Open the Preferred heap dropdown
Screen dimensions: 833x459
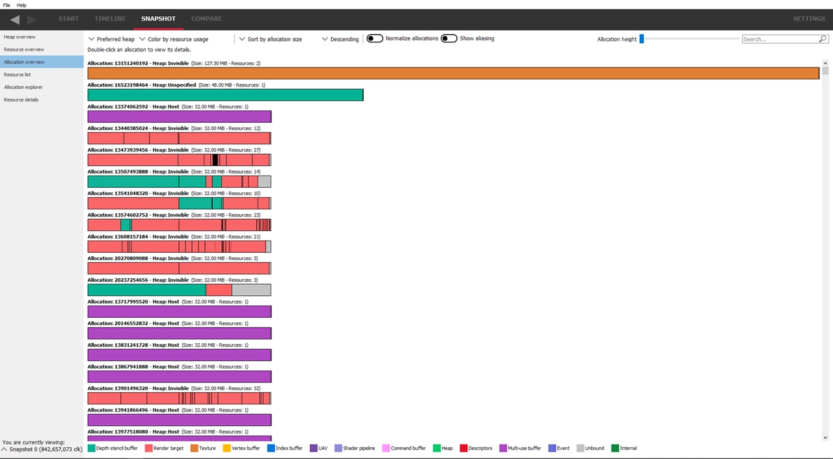(111, 39)
